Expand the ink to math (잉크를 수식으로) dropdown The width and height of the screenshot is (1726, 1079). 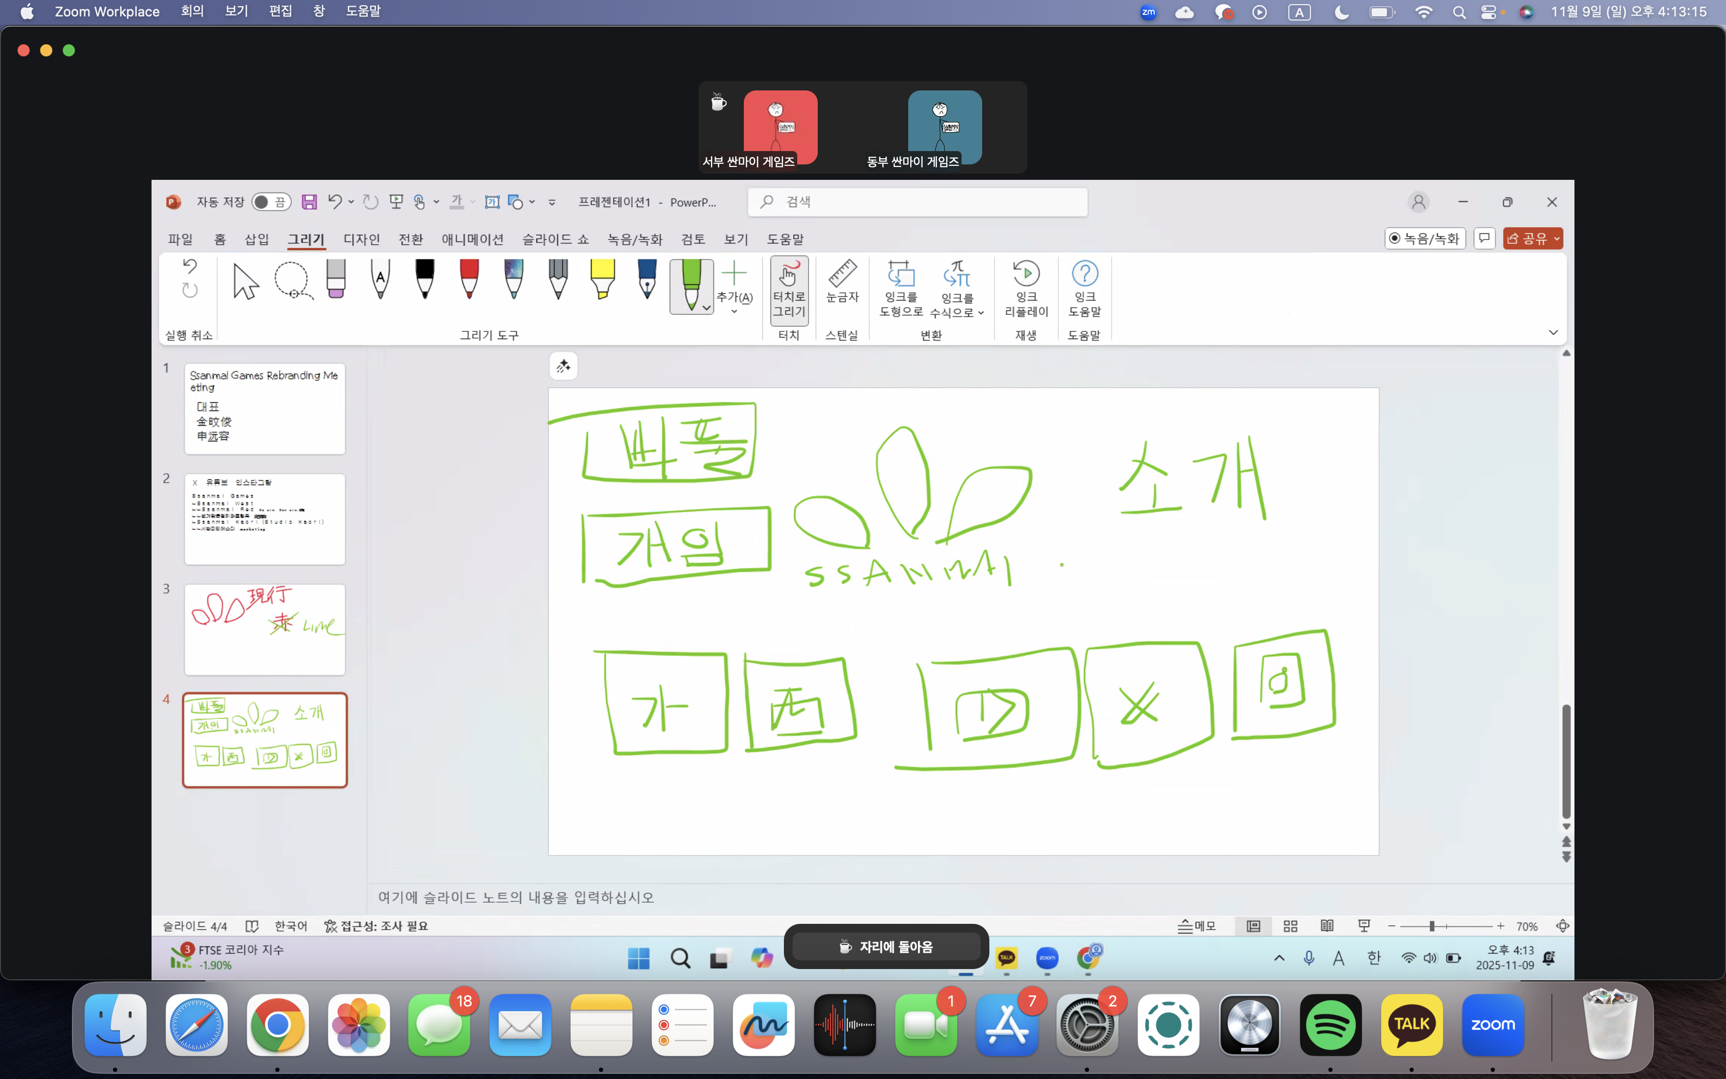(x=981, y=312)
